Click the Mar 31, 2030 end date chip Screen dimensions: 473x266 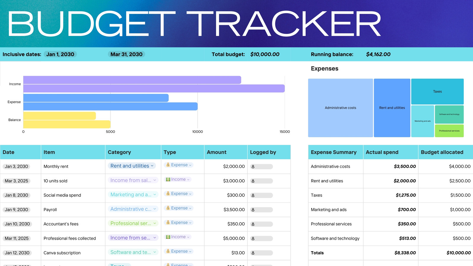[x=127, y=54]
